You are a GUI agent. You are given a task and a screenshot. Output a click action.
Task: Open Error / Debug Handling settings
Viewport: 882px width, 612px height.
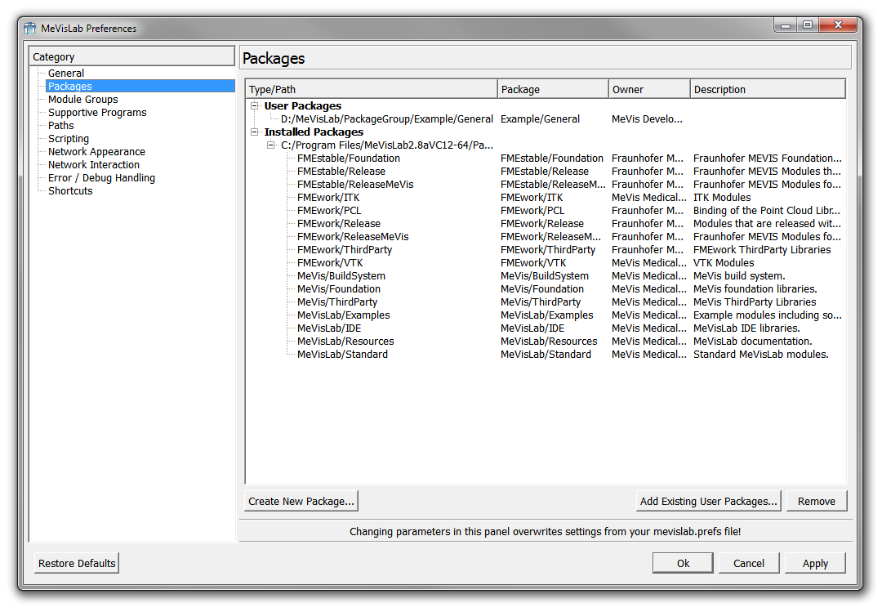click(101, 178)
